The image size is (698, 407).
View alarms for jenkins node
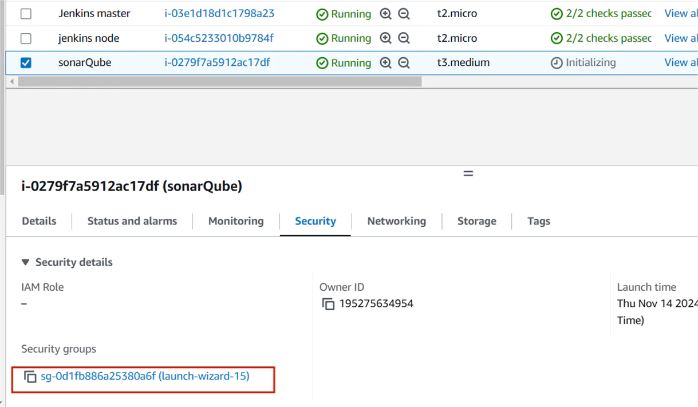tap(681, 38)
